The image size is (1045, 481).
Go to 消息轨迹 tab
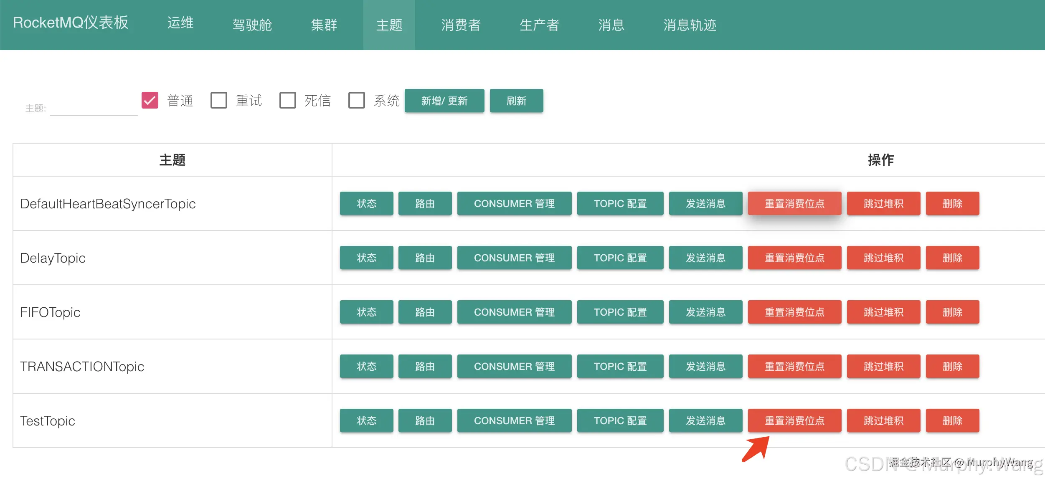(690, 25)
